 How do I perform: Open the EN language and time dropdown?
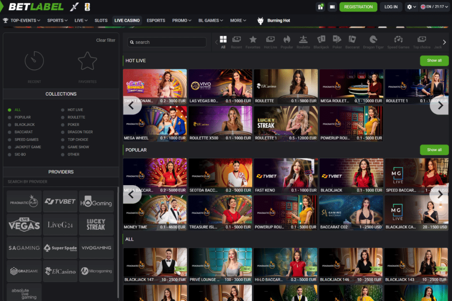pos(434,7)
